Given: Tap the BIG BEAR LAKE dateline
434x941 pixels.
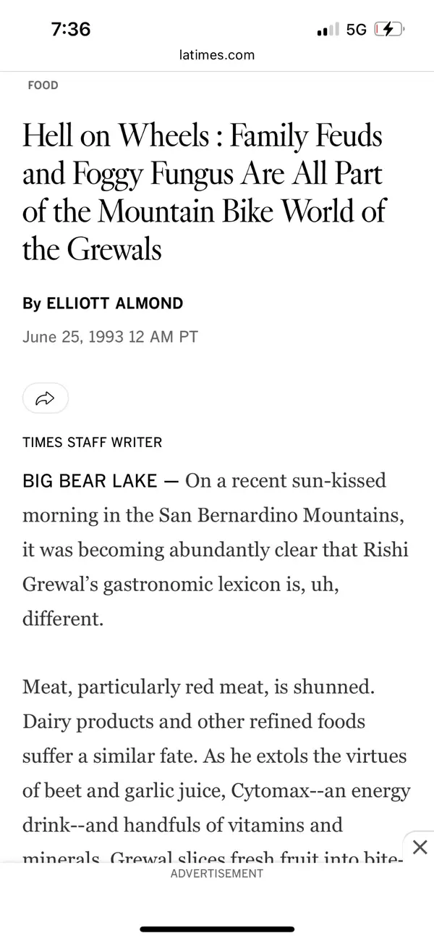Looking at the screenshot, I should point(90,481).
